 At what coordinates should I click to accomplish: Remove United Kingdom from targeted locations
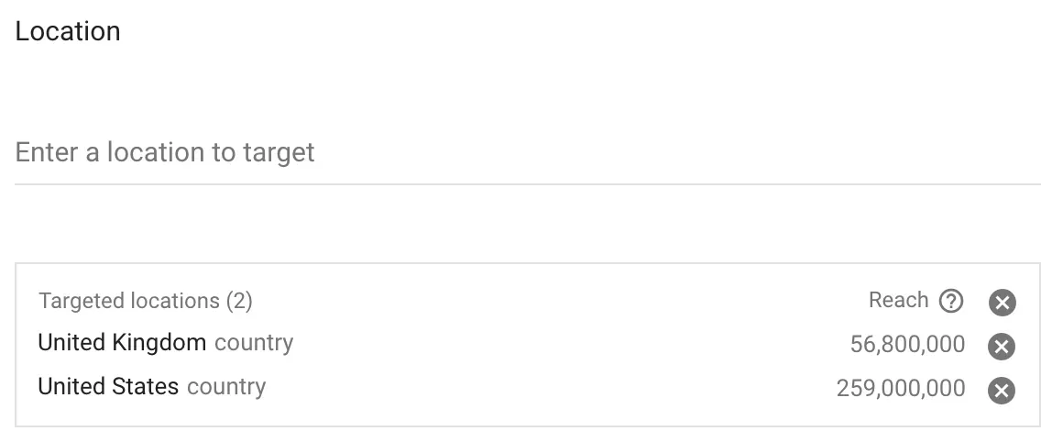click(x=1002, y=346)
